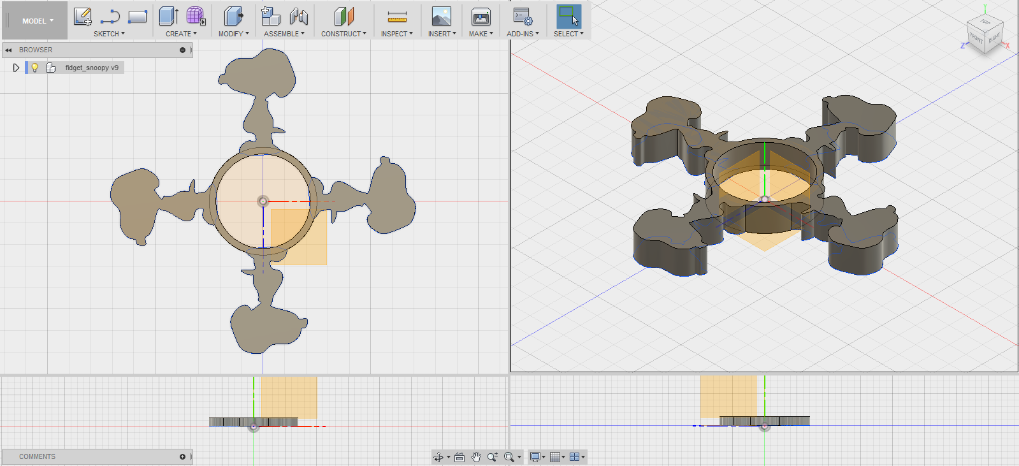Select the Extrude tool in Create

coord(168,17)
